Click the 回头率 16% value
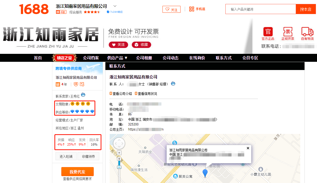Viewport: 317px width, 183px height. point(94,145)
